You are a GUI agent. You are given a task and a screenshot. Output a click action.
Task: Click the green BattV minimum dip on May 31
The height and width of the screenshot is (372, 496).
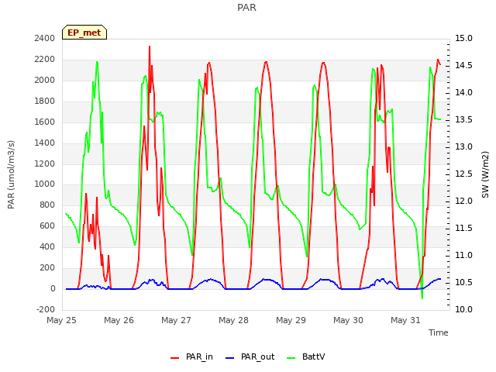[422, 298]
